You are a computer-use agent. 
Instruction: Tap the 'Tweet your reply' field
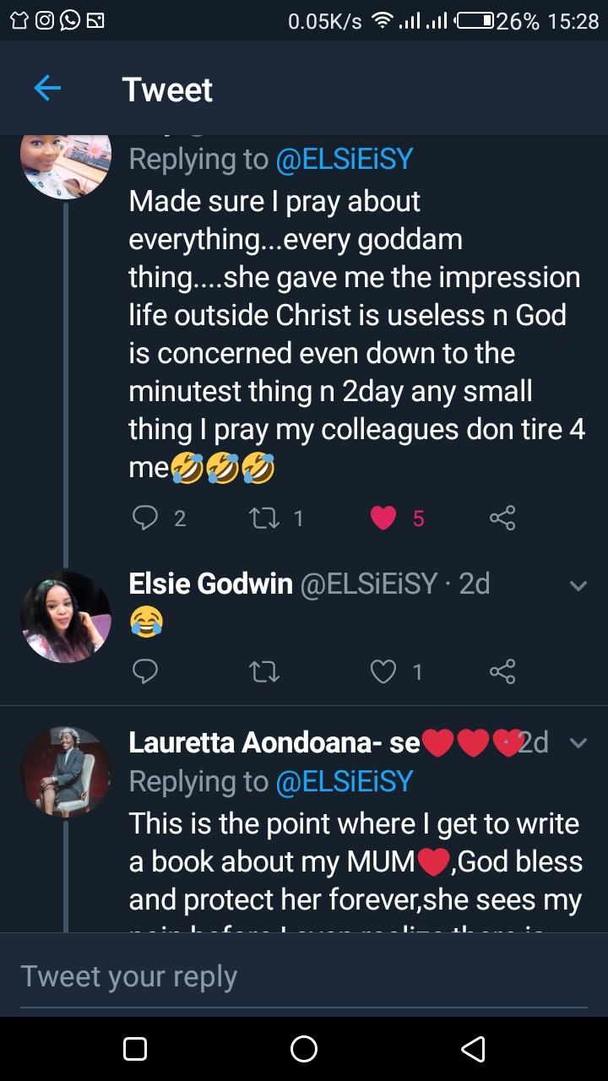point(304,976)
